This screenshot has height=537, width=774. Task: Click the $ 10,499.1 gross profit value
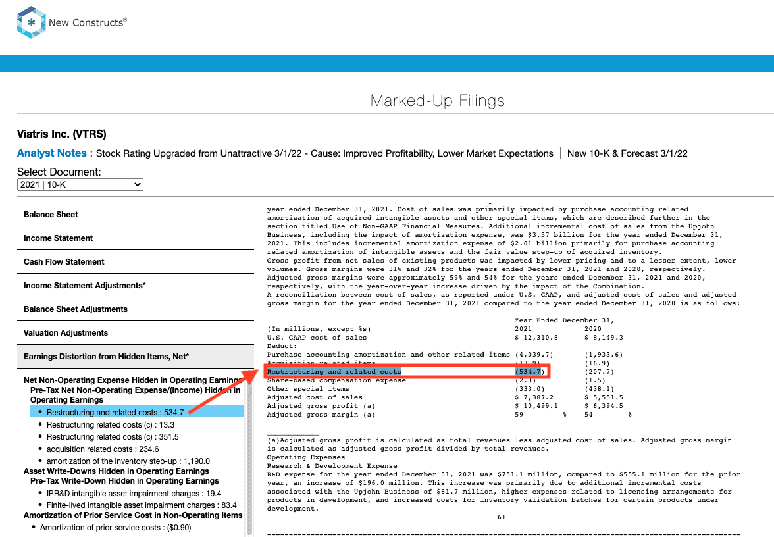pyautogui.click(x=536, y=405)
